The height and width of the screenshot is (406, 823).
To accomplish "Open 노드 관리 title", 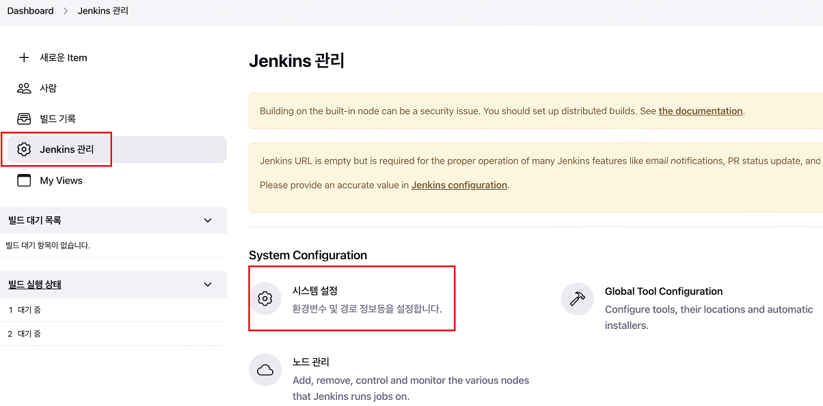I will coord(311,362).
